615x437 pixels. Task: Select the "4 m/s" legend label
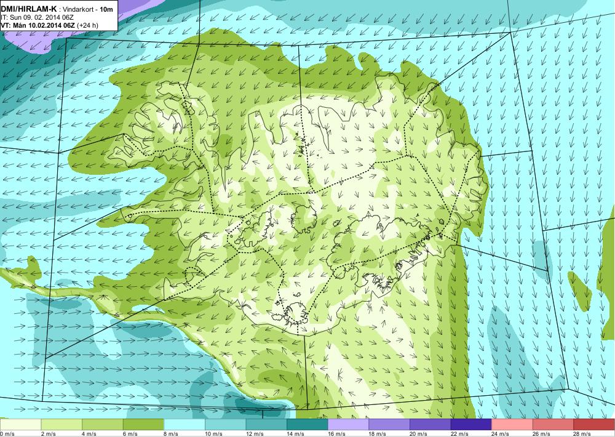pos(89,434)
